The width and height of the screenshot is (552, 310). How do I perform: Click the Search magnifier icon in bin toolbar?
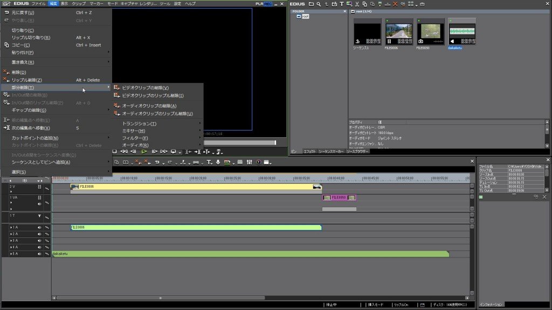pos(319,4)
